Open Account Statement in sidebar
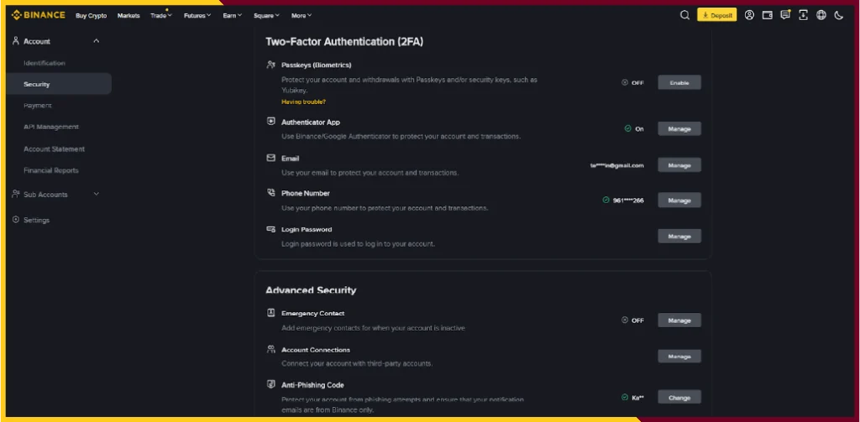The image size is (860, 422). point(55,148)
